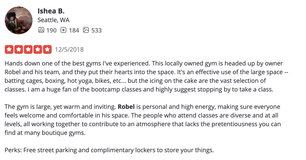The width and height of the screenshot is (306, 160).
Task: Click the bolded word Robel
Action: click(x=126, y=107)
